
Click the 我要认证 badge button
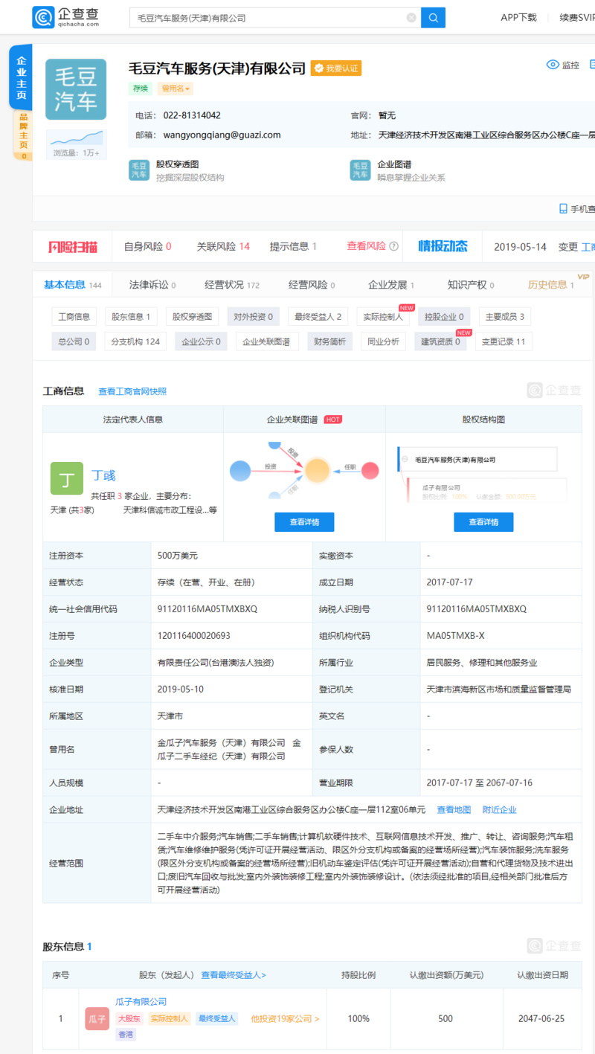[x=336, y=68]
